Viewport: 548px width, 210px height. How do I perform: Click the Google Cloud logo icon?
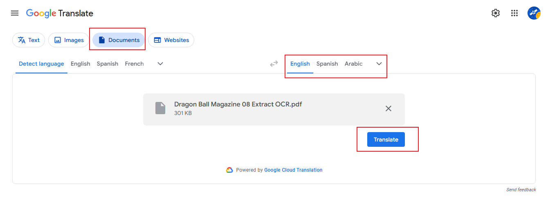(229, 170)
